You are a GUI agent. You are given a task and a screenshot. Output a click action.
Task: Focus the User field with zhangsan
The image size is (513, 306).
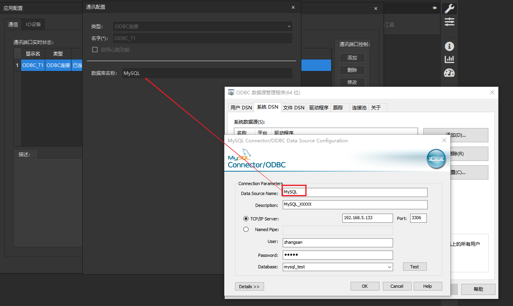point(338,243)
